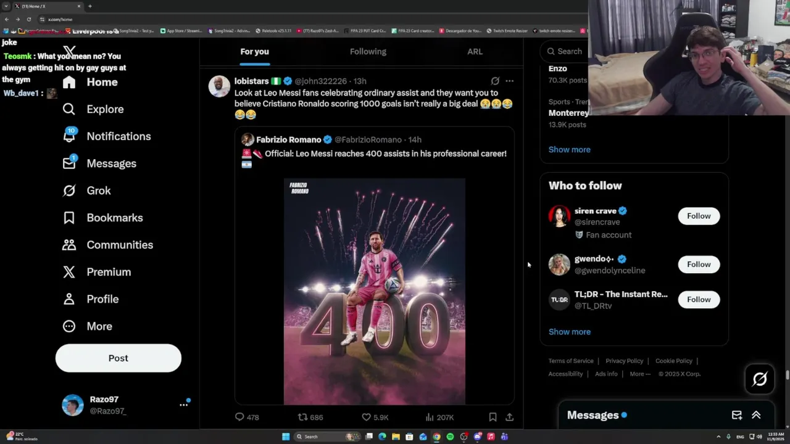790x444 pixels.
Task: Open three-dot menu on lobistars post
Action: [x=509, y=81]
